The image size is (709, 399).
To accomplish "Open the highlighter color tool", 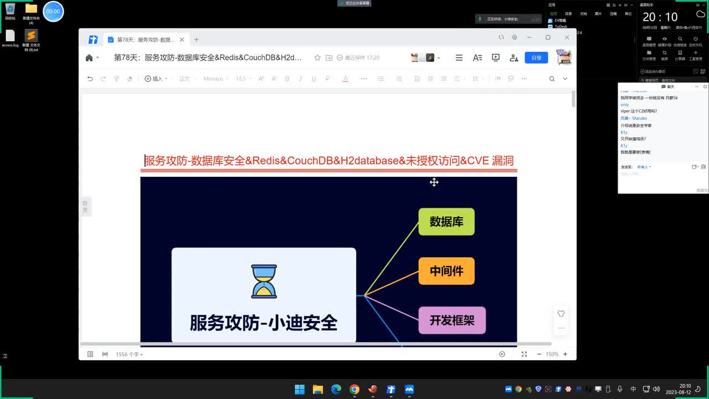I will point(327,79).
